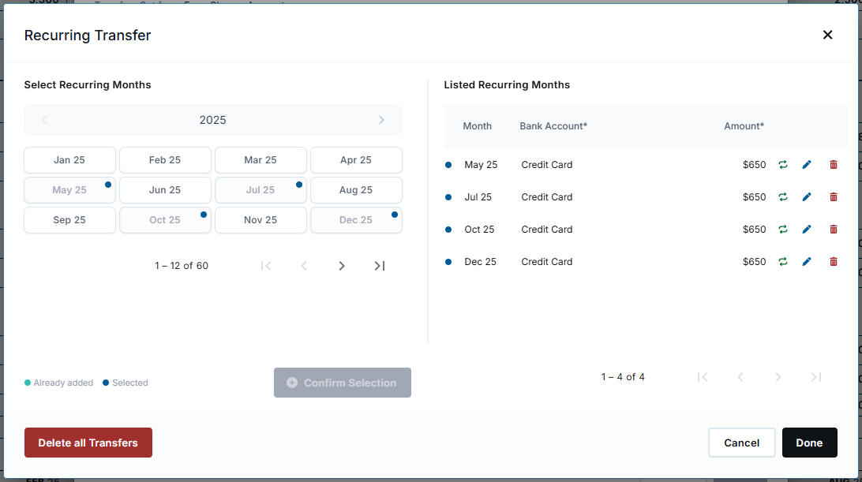Edit the Oct 25 transfer with pencil icon
This screenshot has width=862, height=482.
click(807, 230)
